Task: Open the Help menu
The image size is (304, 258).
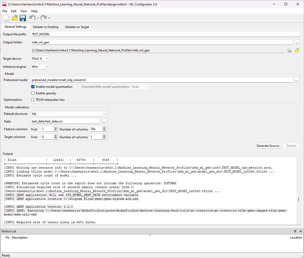Action: point(34,11)
